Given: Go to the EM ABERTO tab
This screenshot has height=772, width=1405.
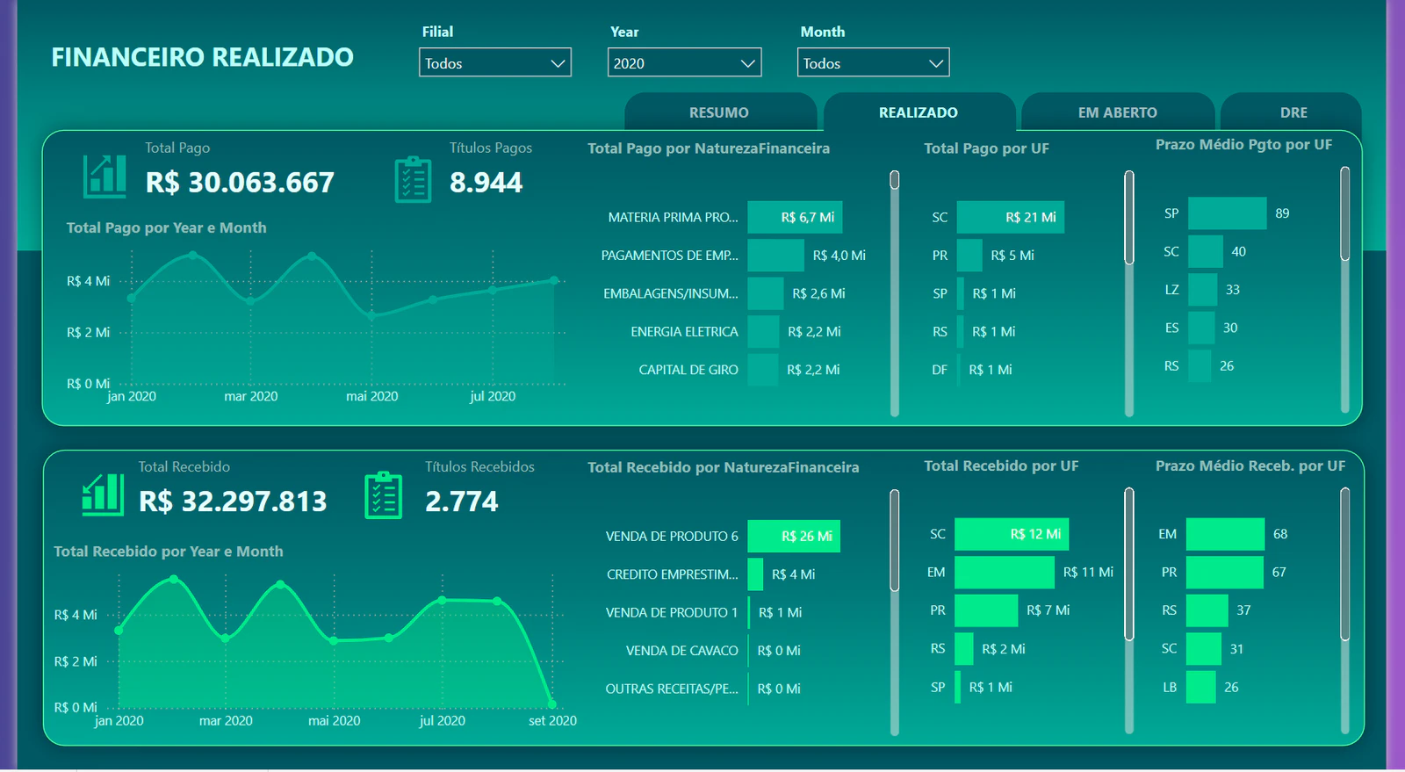Looking at the screenshot, I should (1118, 112).
